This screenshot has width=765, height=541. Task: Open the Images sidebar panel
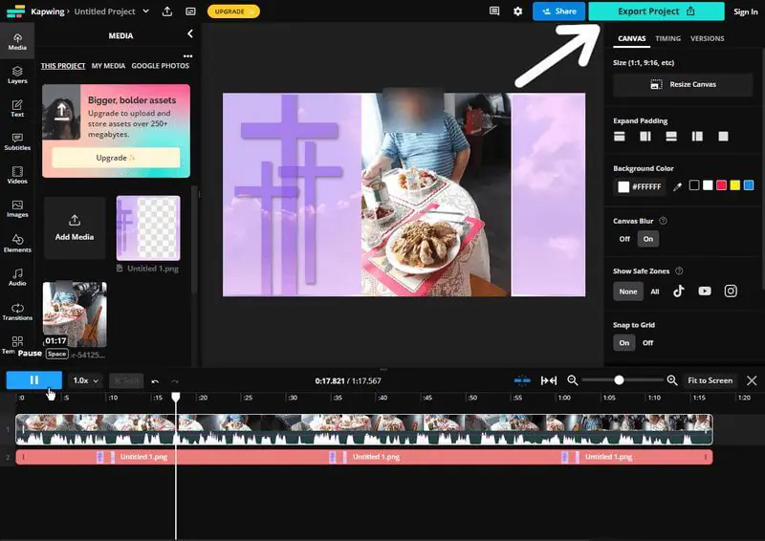click(17, 208)
